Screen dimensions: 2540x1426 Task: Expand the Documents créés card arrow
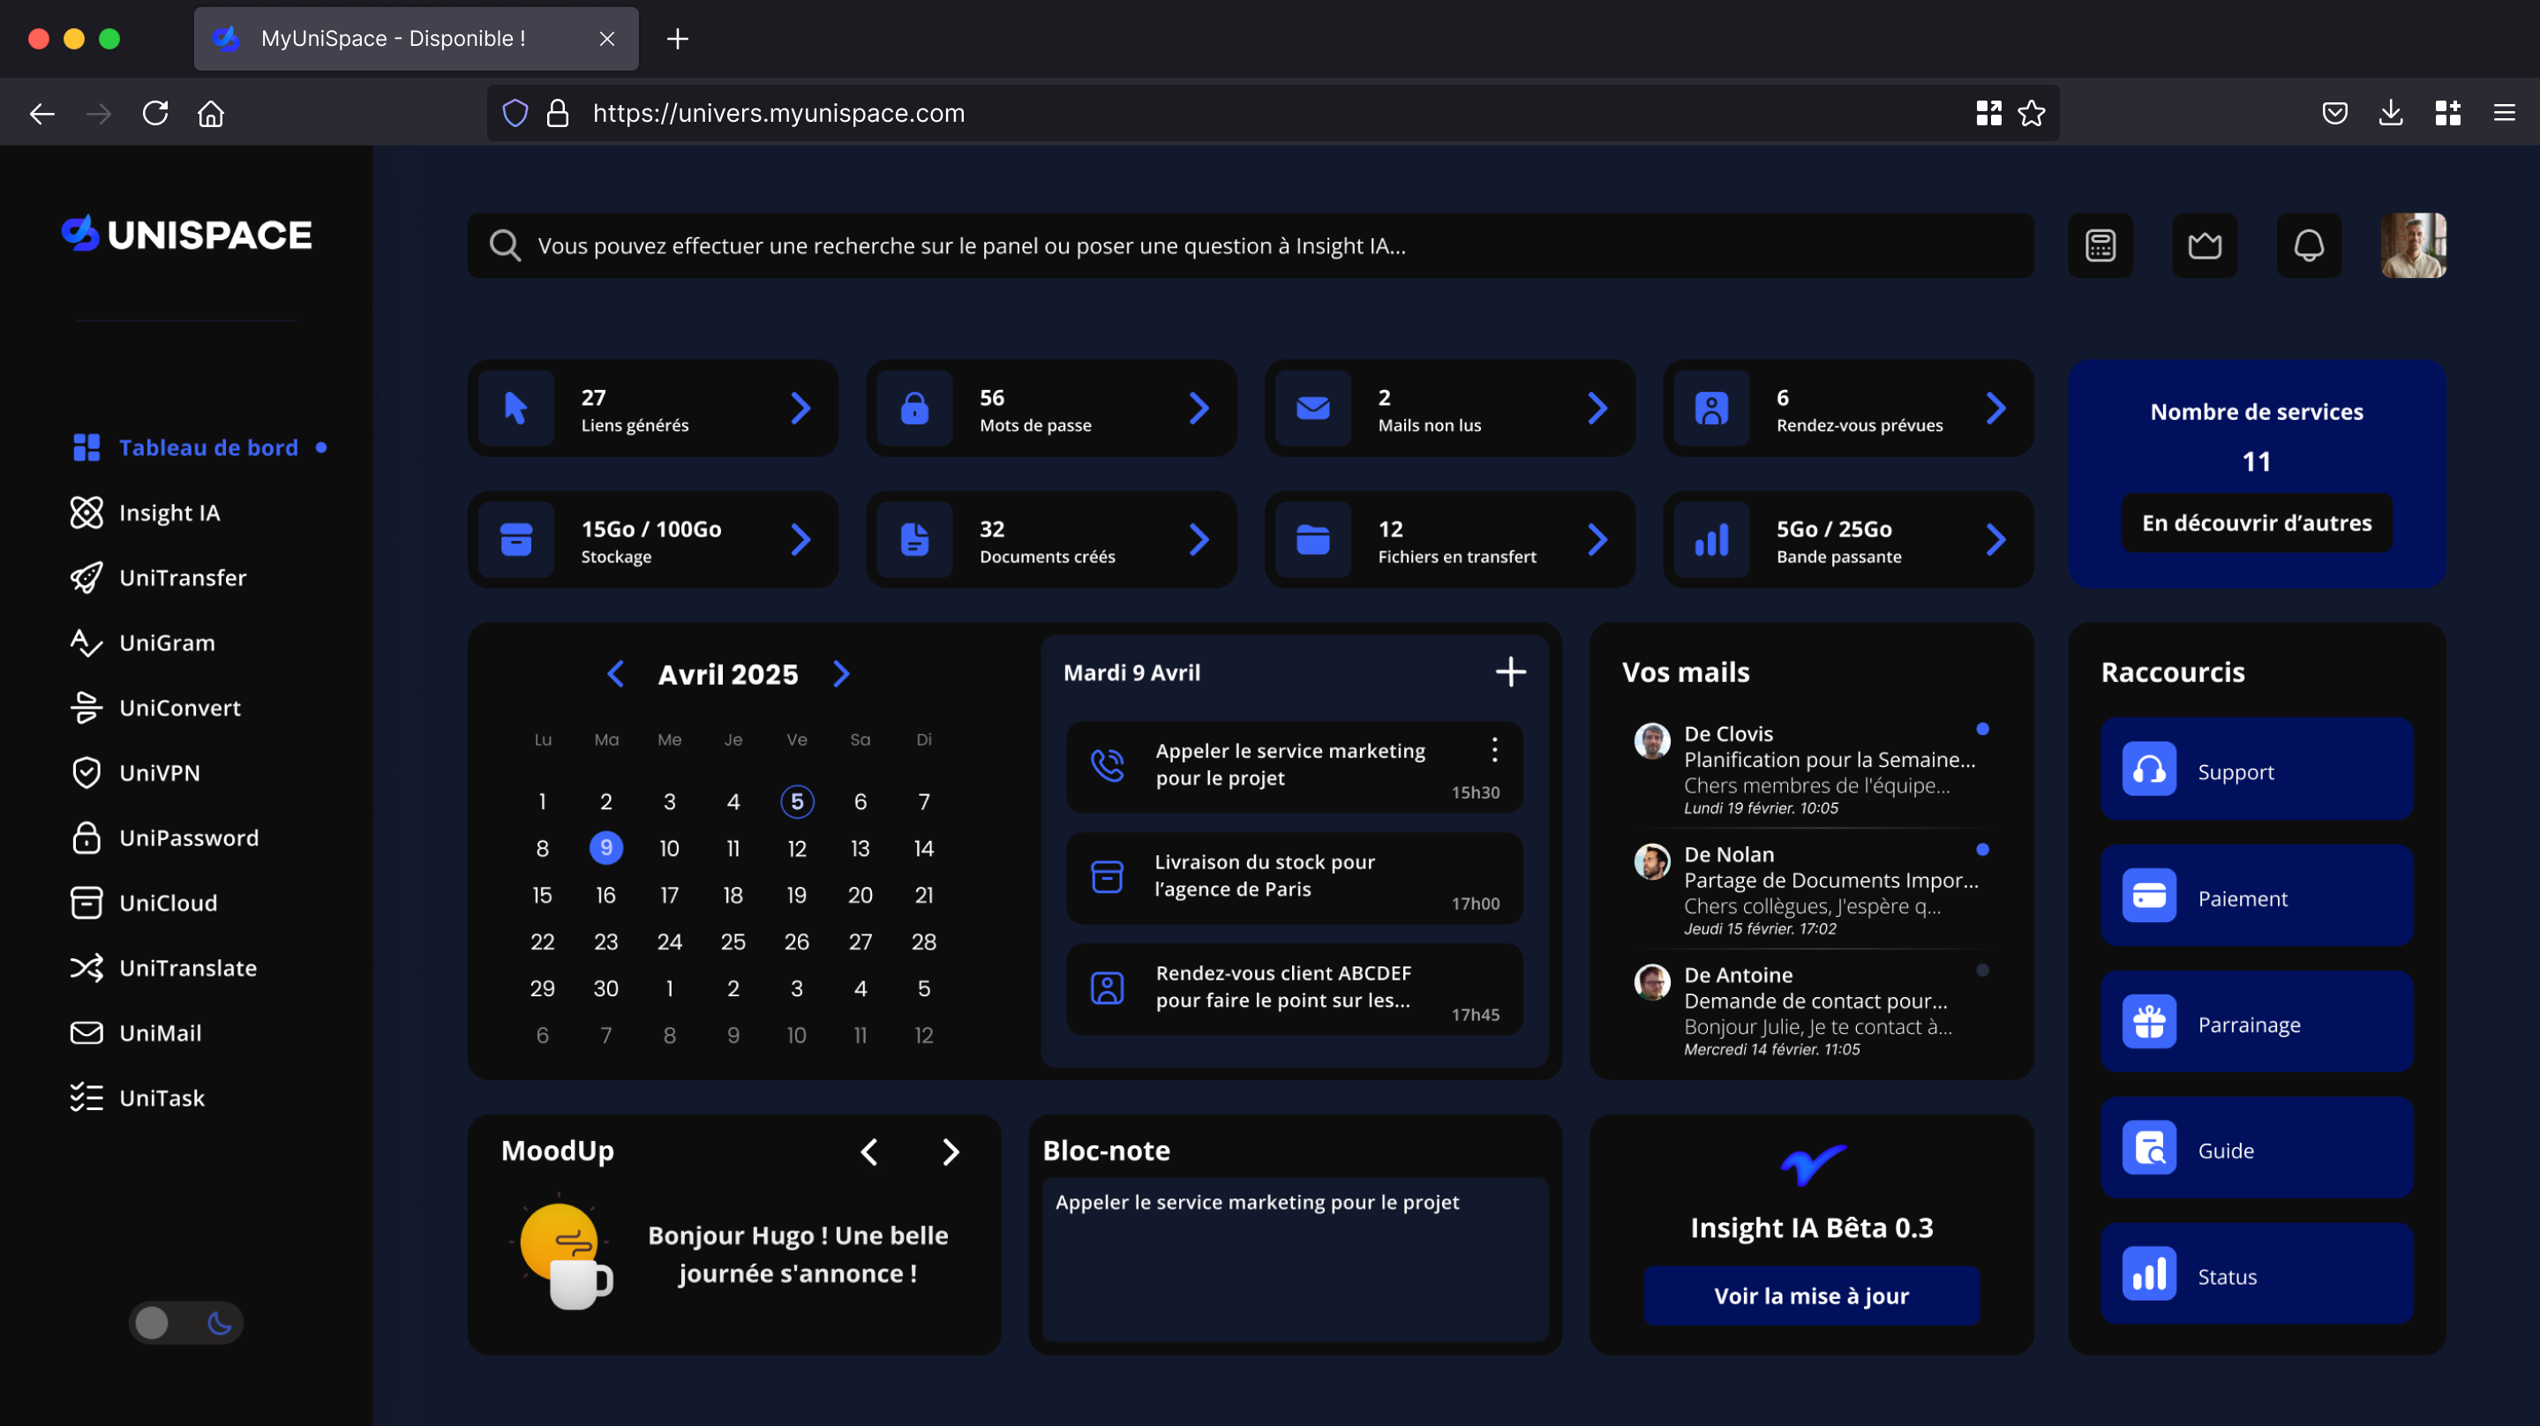pyautogui.click(x=1199, y=539)
